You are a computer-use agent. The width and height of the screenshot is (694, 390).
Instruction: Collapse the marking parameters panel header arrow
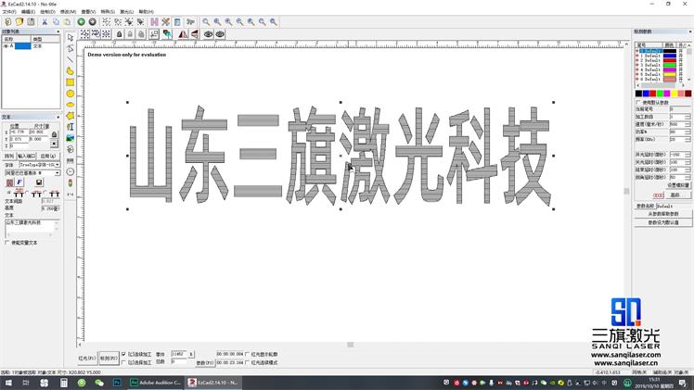pos(690,31)
